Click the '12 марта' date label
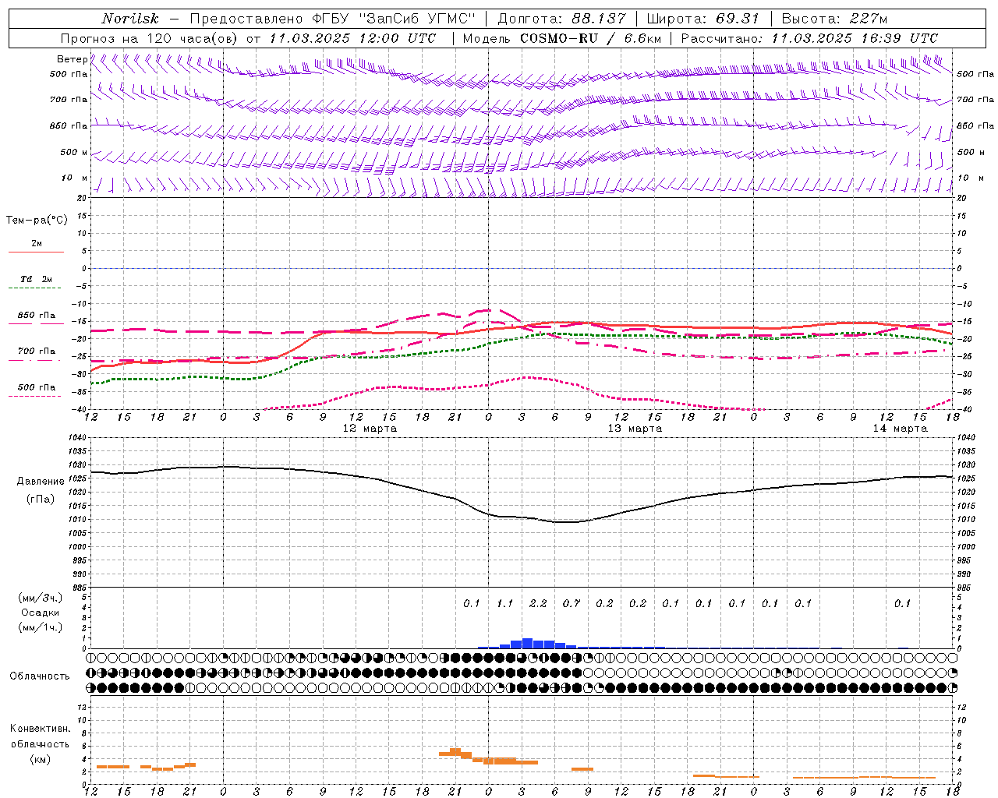This screenshot has width=998, height=798. pos(370,429)
